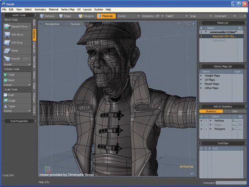Open the (none) dropdown under Scale Tools

click(17, 111)
